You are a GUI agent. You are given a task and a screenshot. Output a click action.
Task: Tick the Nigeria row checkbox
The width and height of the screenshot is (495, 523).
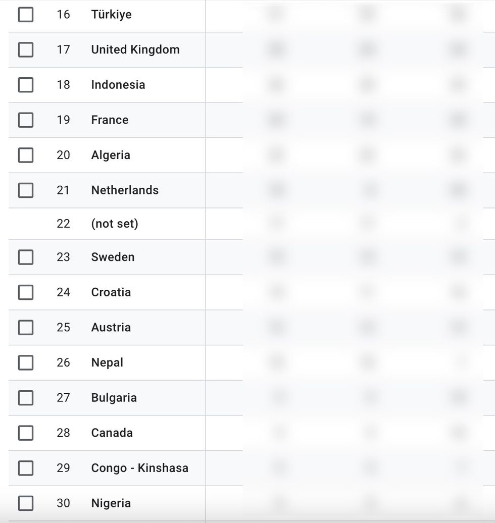[26, 503]
